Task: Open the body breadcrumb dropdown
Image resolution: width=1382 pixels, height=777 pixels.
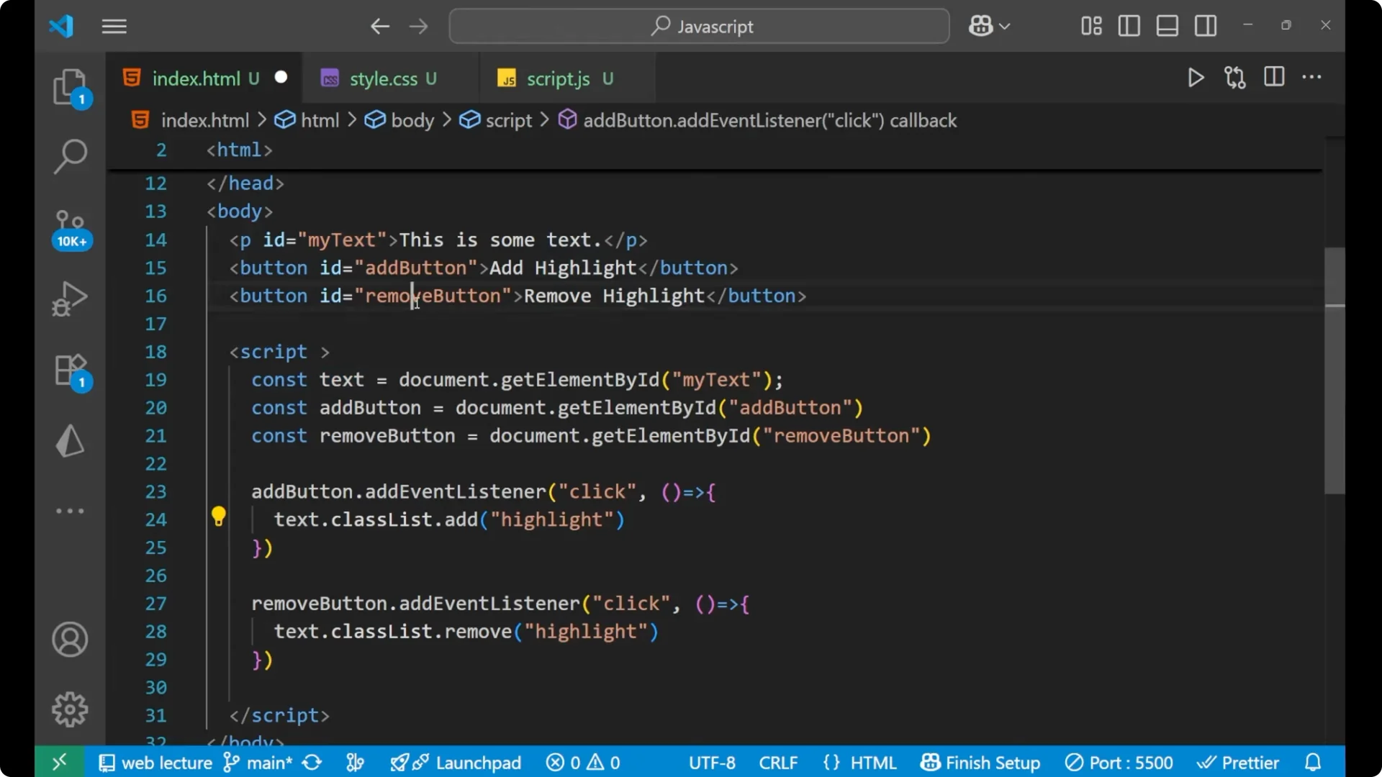Action: click(x=412, y=120)
